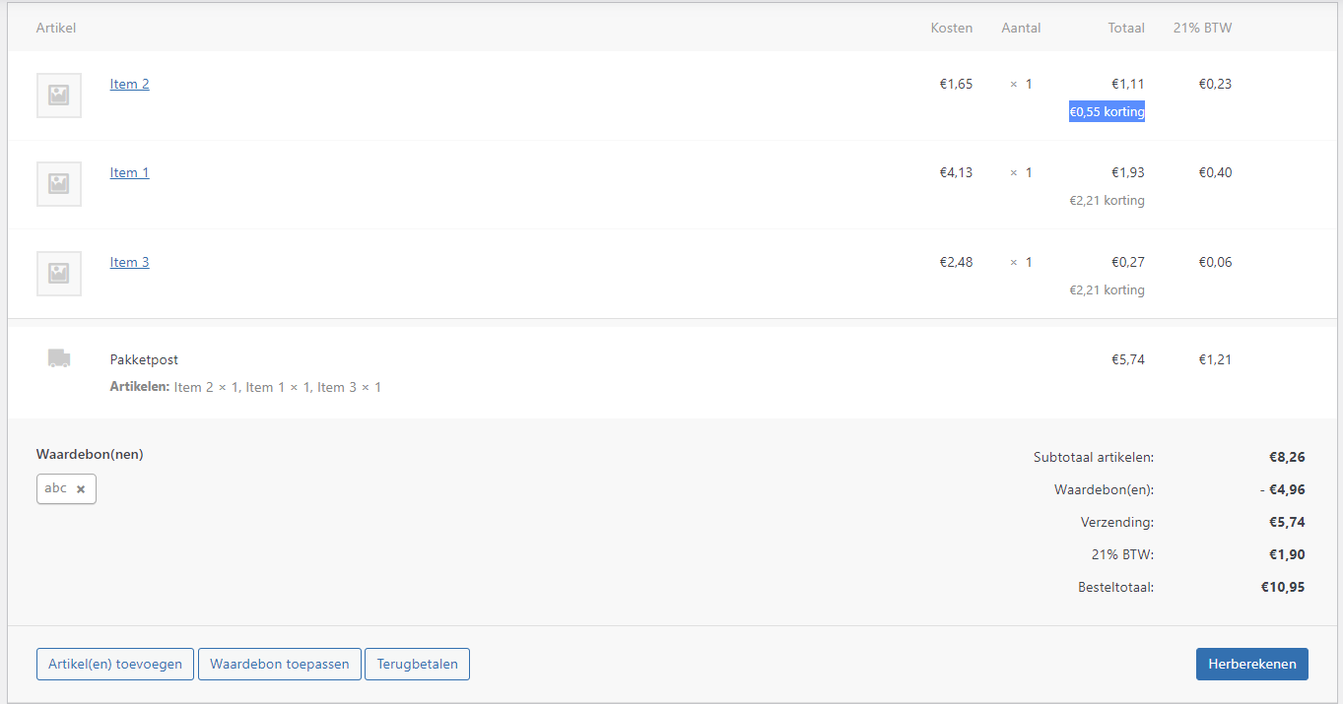Image resolution: width=1343 pixels, height=704 pixels.
Task: Click the Terugbetalen button
Action: 417,664
